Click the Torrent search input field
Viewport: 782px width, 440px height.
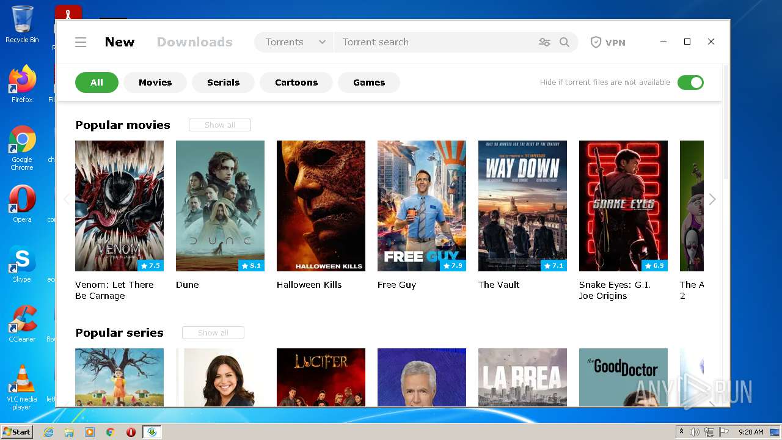(434, 42)
